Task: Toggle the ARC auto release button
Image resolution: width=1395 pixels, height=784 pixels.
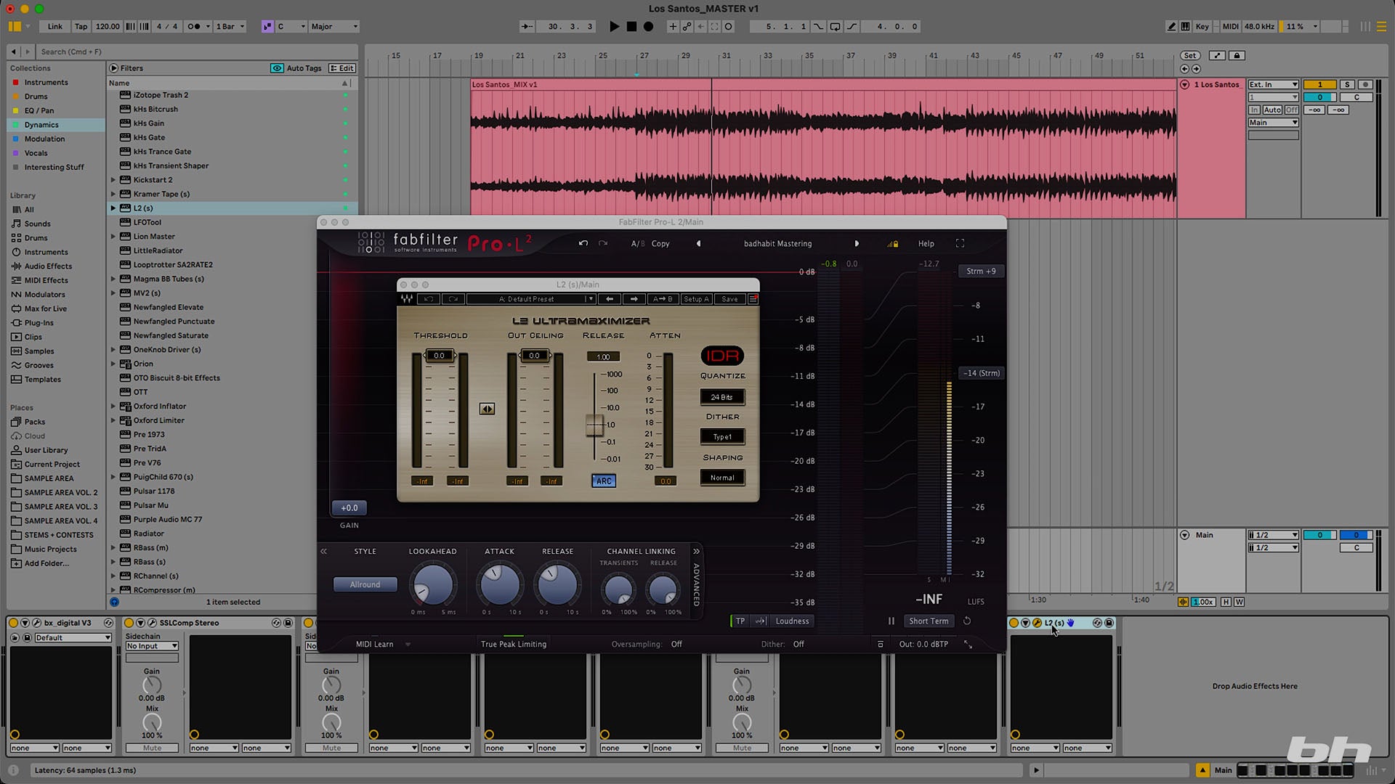Action: point(604,481)
